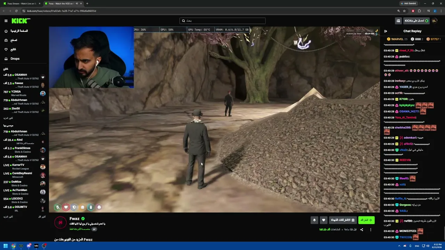Click the green Subscribe button

366,220
